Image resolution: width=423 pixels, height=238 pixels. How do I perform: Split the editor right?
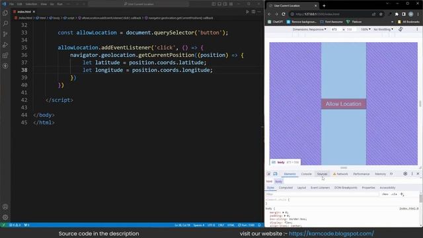pos(253,12)
